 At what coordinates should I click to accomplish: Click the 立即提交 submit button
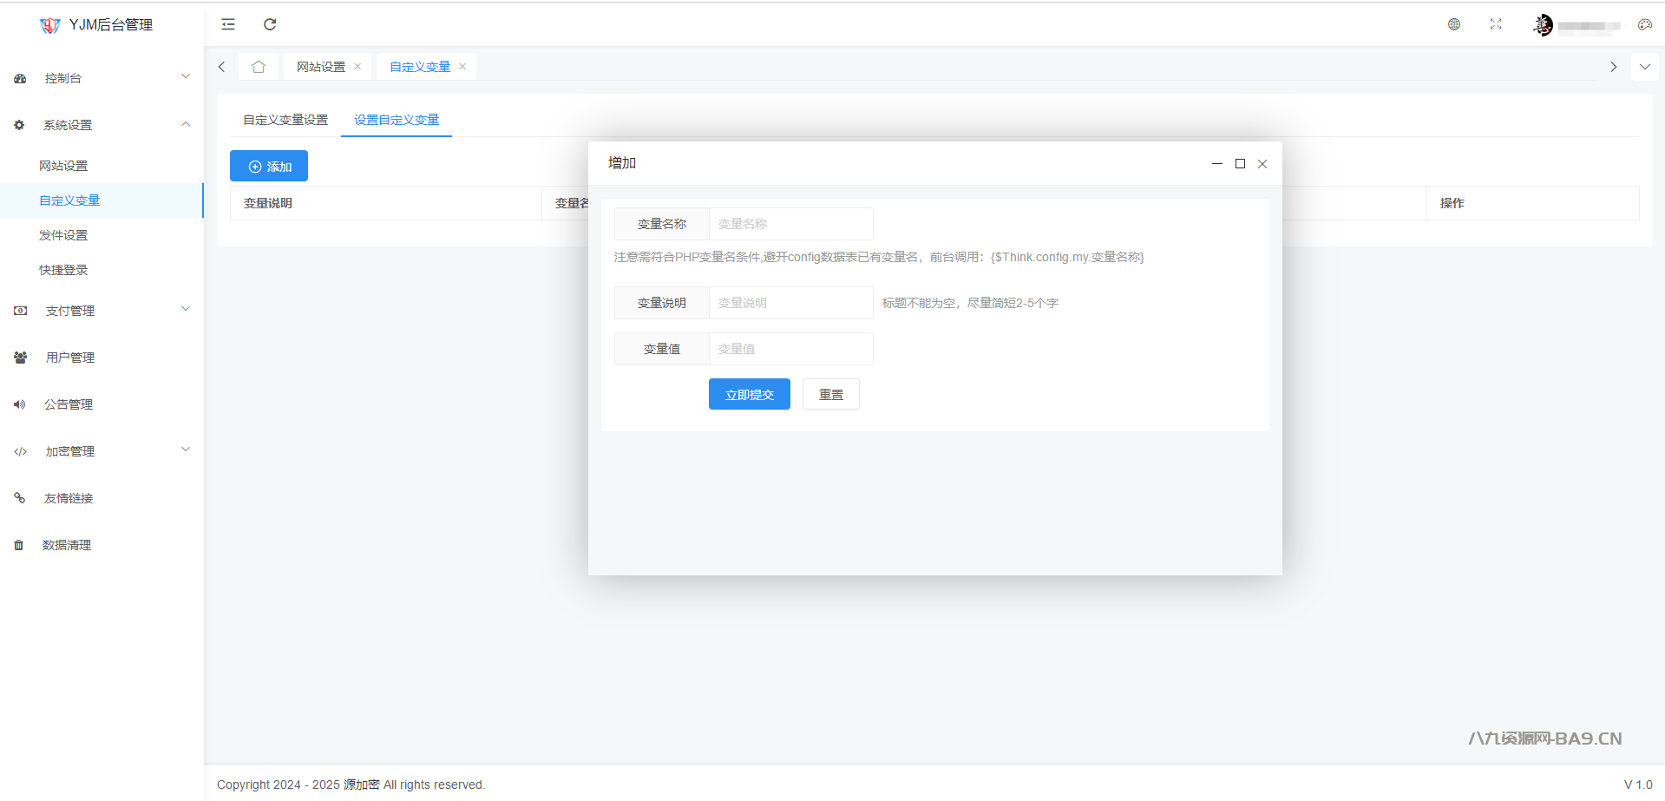749,395
